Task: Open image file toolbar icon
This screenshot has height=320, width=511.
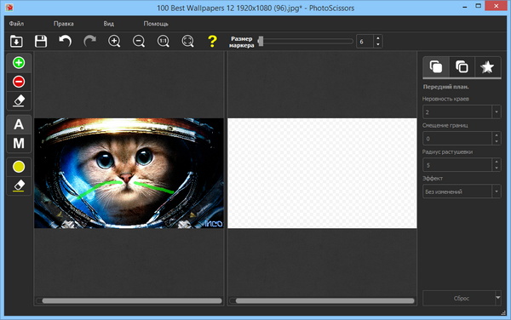Action: [x=16, y=42]
